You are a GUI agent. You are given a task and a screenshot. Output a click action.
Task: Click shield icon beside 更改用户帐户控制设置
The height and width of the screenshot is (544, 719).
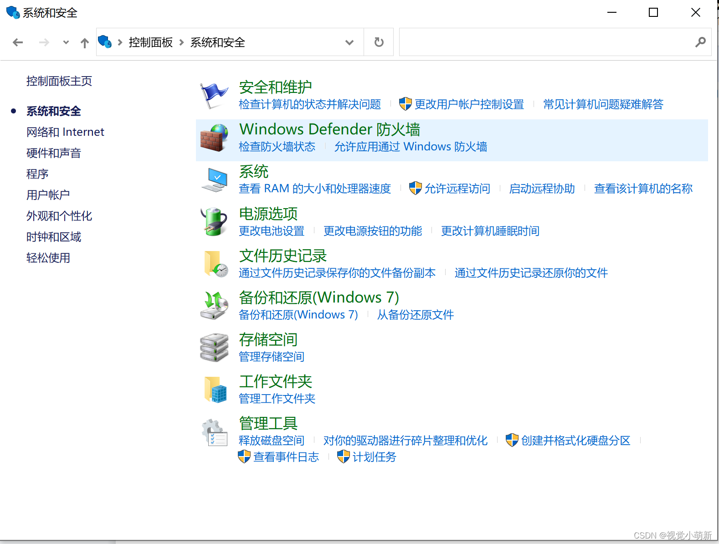[405, 104]
